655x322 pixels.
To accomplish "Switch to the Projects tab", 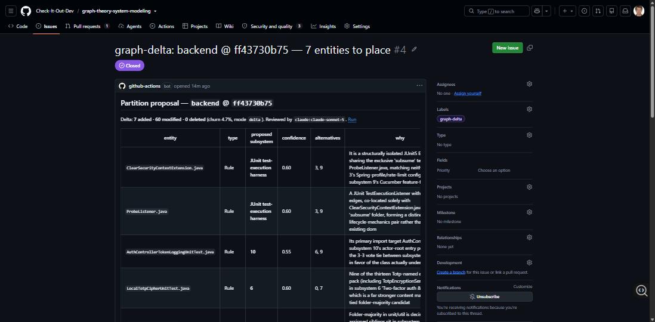I will point(195,26).
